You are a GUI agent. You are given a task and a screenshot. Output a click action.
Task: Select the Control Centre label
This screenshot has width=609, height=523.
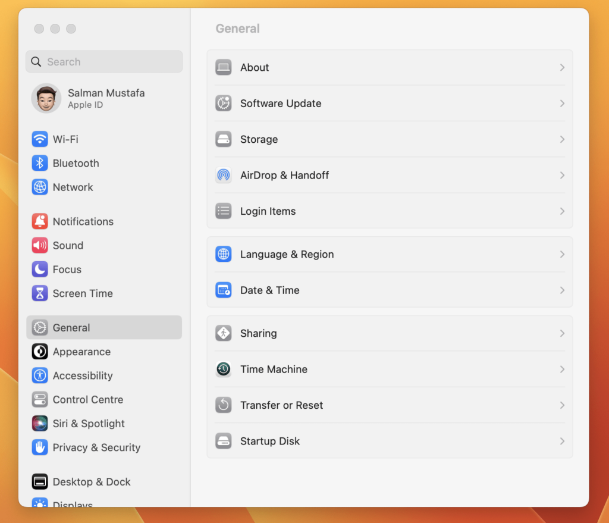(x=88, y=399)
